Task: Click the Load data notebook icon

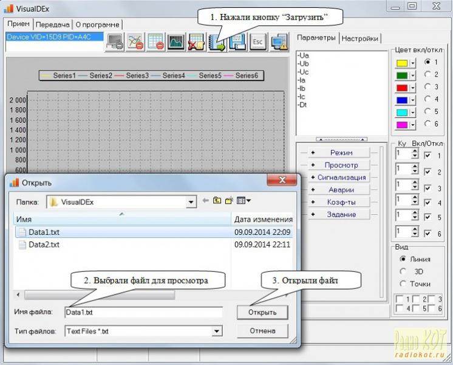Action: pos(217,41)
